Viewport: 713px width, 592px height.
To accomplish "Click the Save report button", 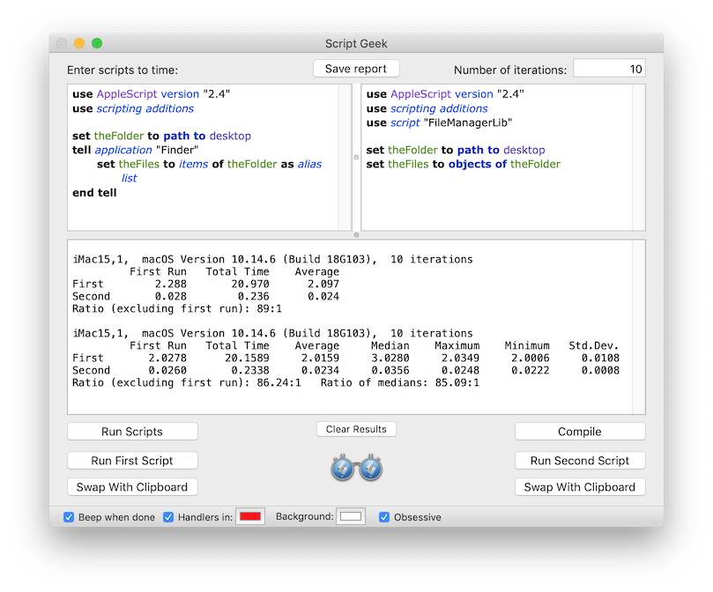I will click(x=356, y=69).
